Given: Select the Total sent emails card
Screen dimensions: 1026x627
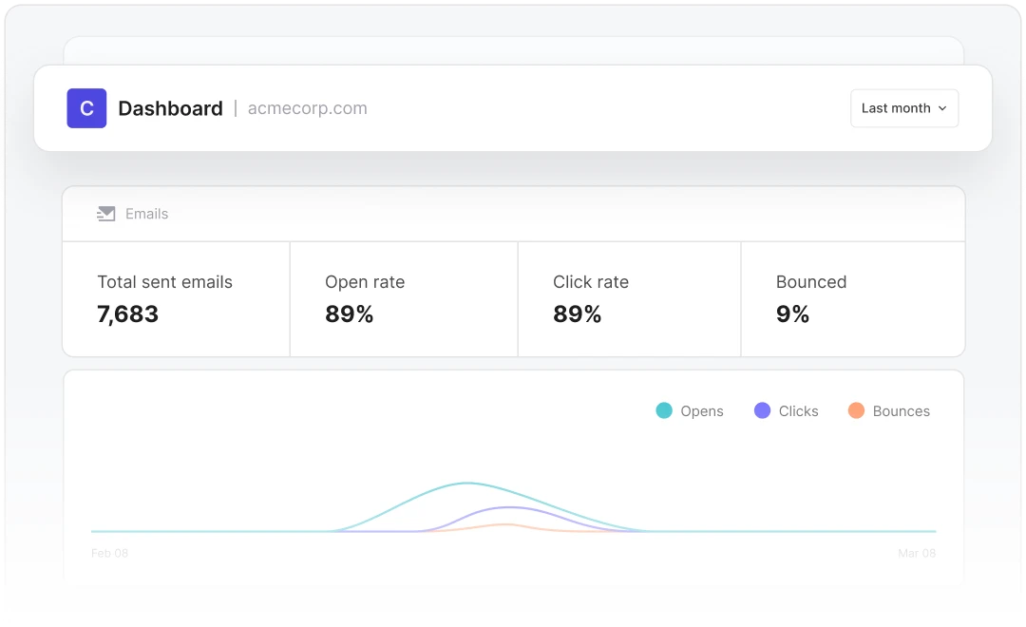Looking at the screenshot, I should (176, 299).
